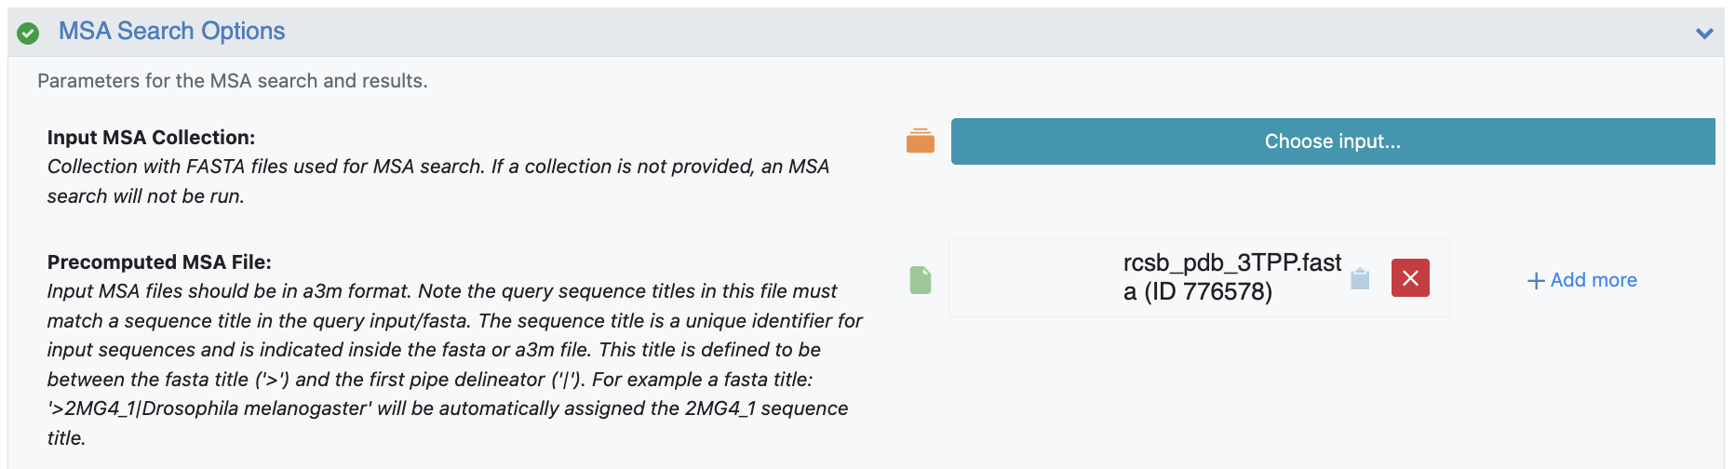
Task: Click the plus icon beside Add more
Action: (x=1536, y=280)
